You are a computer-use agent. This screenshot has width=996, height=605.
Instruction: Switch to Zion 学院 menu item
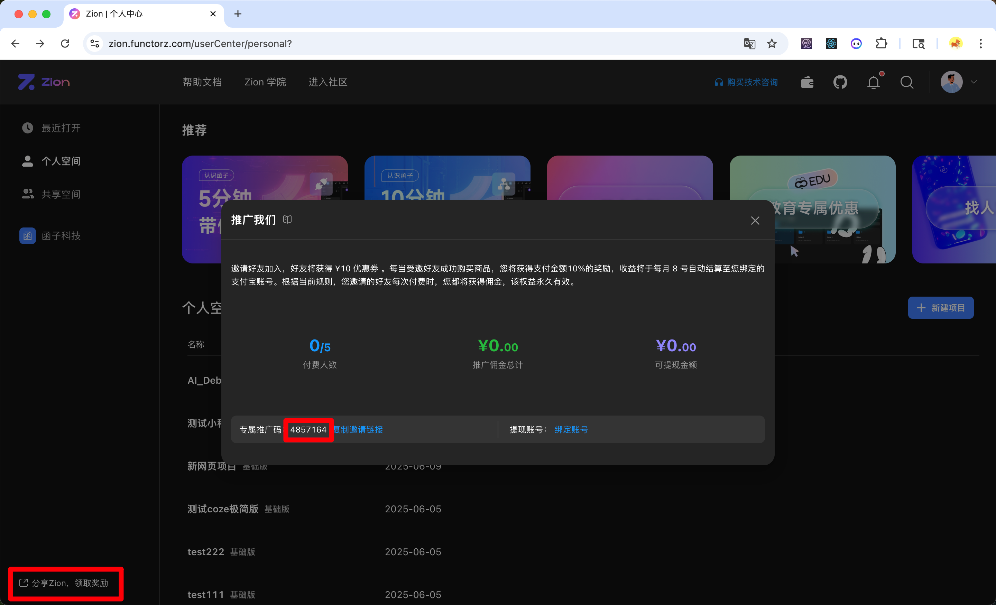pyautogui.click(x=265, y=82)
